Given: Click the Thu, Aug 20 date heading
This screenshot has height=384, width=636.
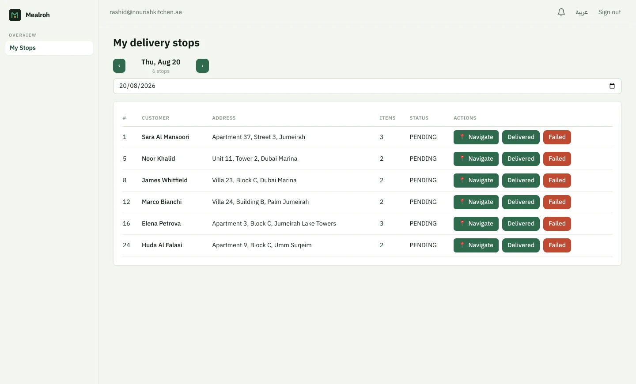Looking at the screenshot, I should click(x=161, y=62).
